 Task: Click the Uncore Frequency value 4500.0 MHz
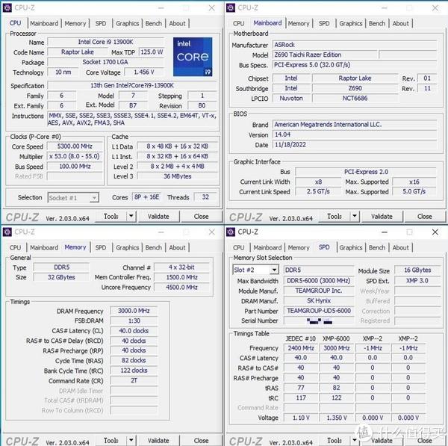(181, 287)
